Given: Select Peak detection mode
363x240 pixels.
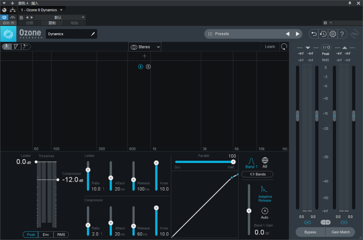Looking at the screenshot, I should click(31, 235).
